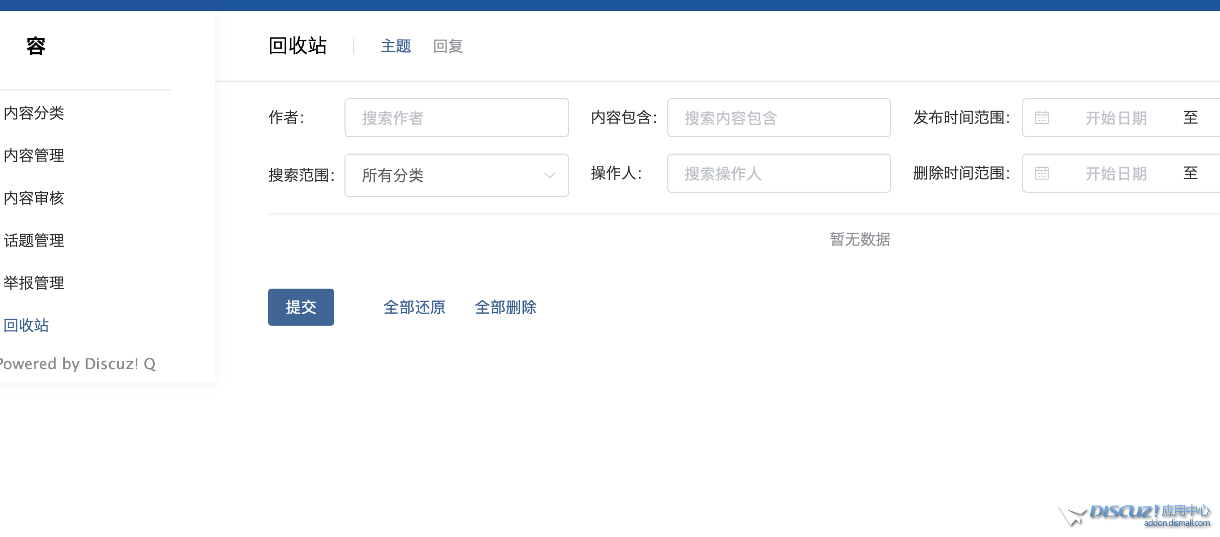Open 话题管理 sidebar item

tap(34, 241)
